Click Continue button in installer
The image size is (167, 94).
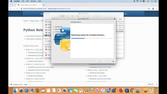coord(109,61)
